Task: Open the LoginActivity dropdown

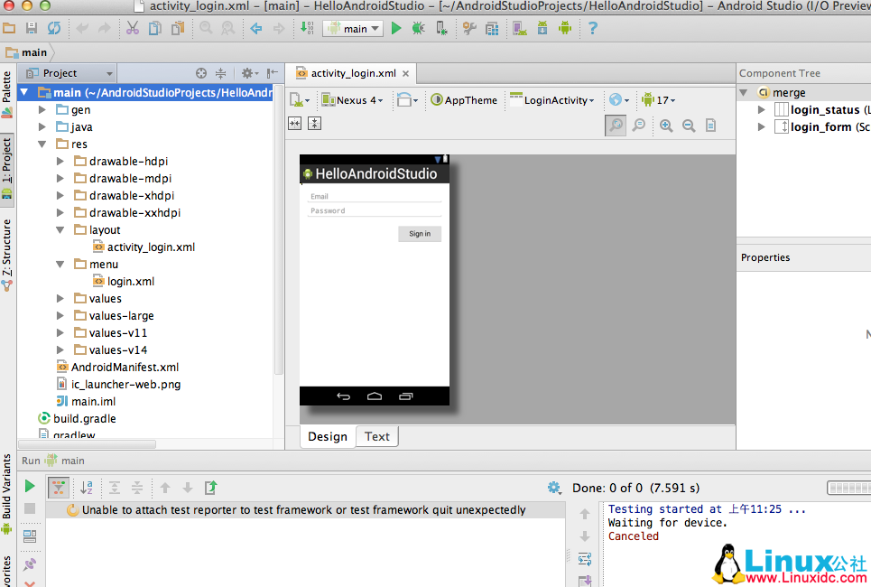Action: click(552, 100)
